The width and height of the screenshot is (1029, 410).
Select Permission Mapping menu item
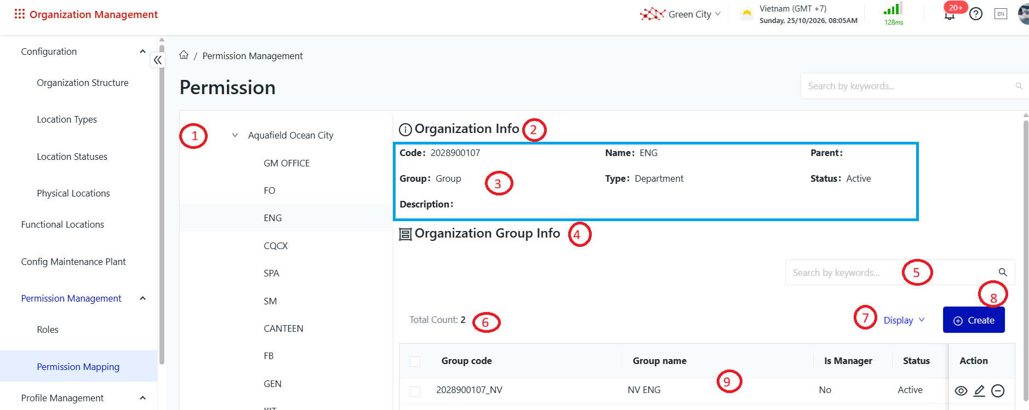point(78,366)
